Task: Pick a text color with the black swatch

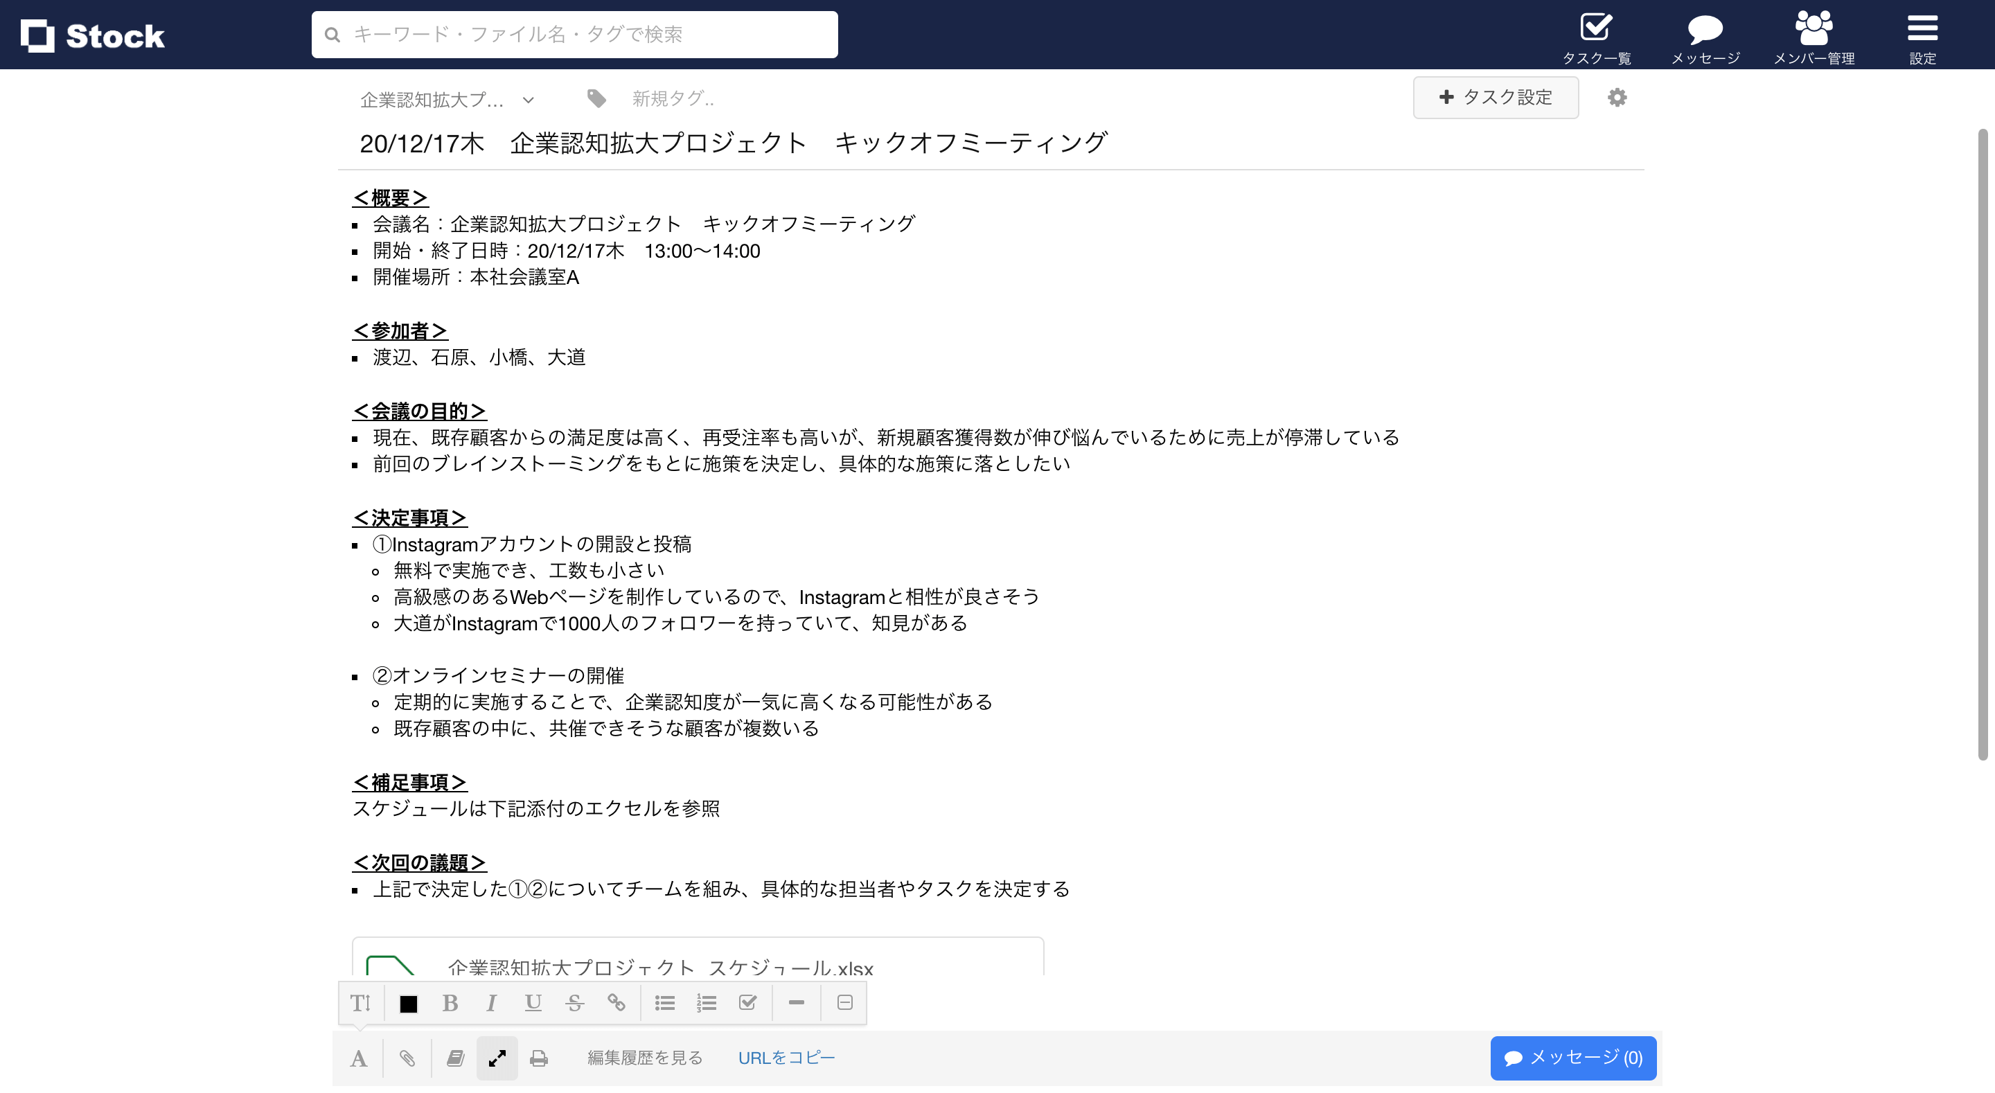Action: 408,1002
